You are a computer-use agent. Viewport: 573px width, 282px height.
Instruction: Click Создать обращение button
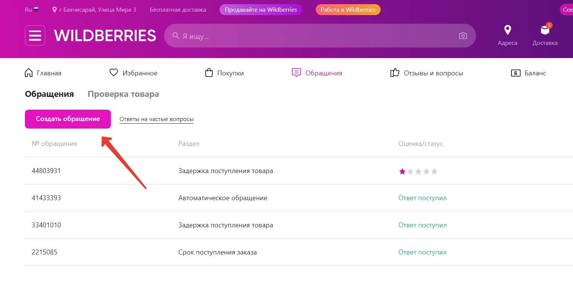coord(68,119)
